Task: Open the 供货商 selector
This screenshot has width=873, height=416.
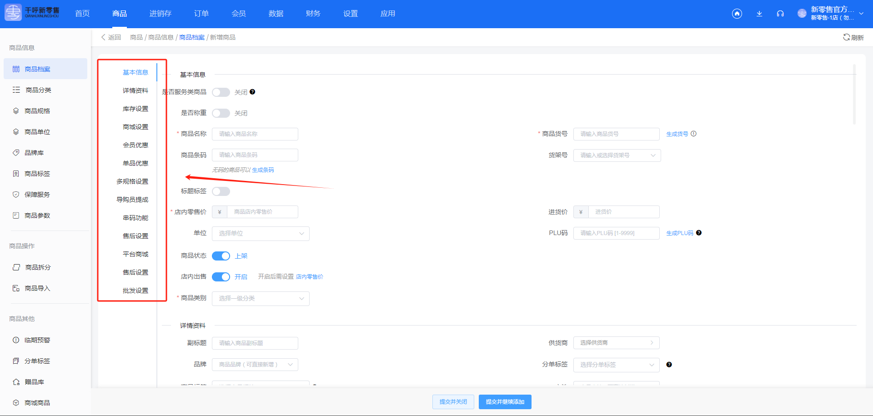Action: 616,343
